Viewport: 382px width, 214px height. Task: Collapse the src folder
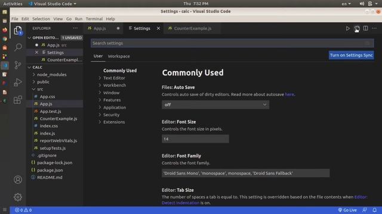click(40, 89)
